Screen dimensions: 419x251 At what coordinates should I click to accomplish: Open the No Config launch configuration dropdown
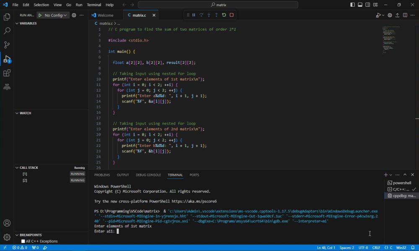[x=56, y=15]
